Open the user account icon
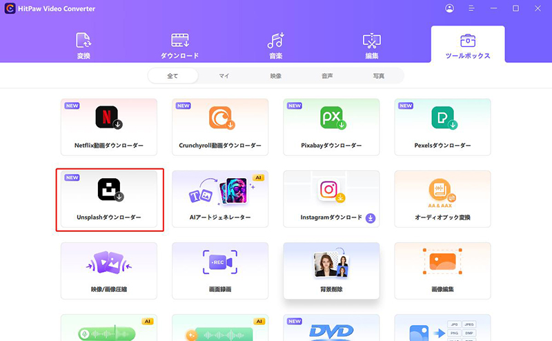The height and width of the screenshot is (341, 552). (450, 8)
